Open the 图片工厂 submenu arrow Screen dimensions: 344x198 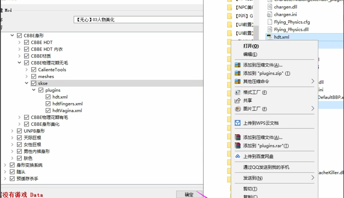click(x=313, y=109)
